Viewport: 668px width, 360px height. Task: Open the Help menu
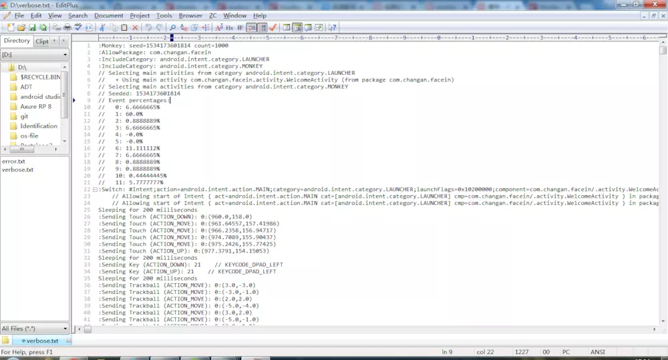(259, 15)
